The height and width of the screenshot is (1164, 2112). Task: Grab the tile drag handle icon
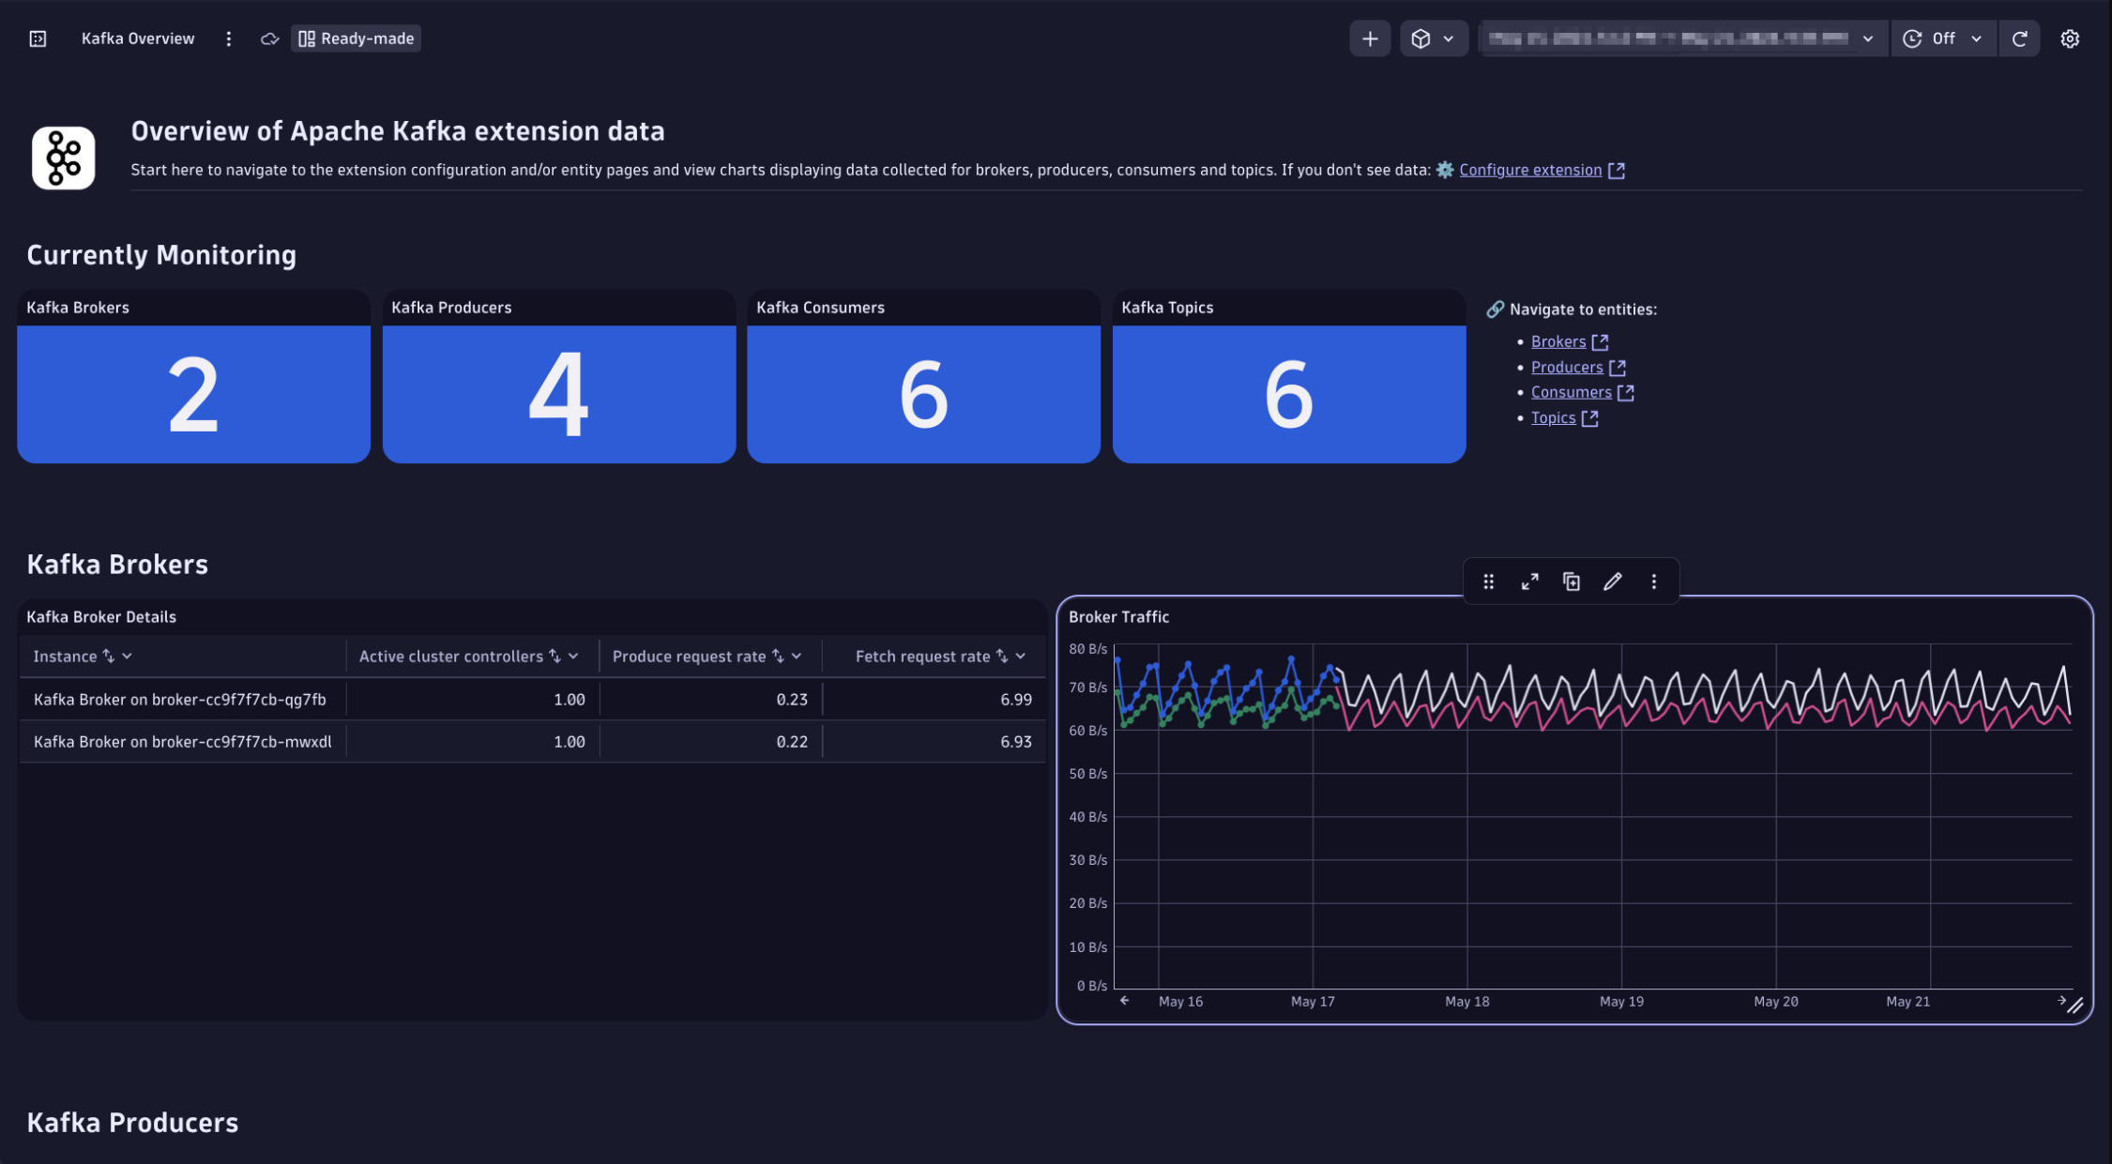(x=1488, y=582)
